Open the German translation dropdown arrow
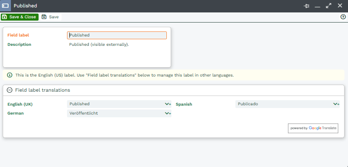 pyautogui.click(x=168, y=113)
